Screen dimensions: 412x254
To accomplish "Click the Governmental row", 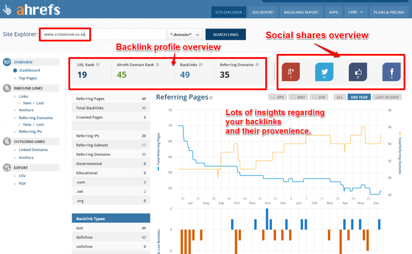I will pos(111,163).
